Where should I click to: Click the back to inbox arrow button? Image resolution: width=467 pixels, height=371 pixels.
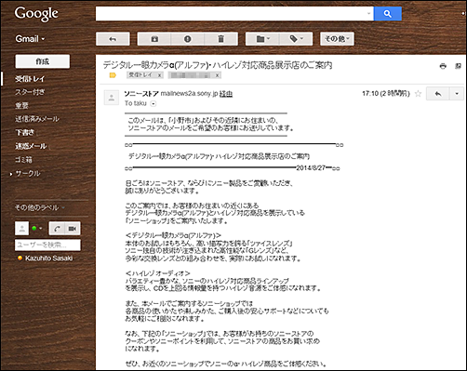pos(113,39)
